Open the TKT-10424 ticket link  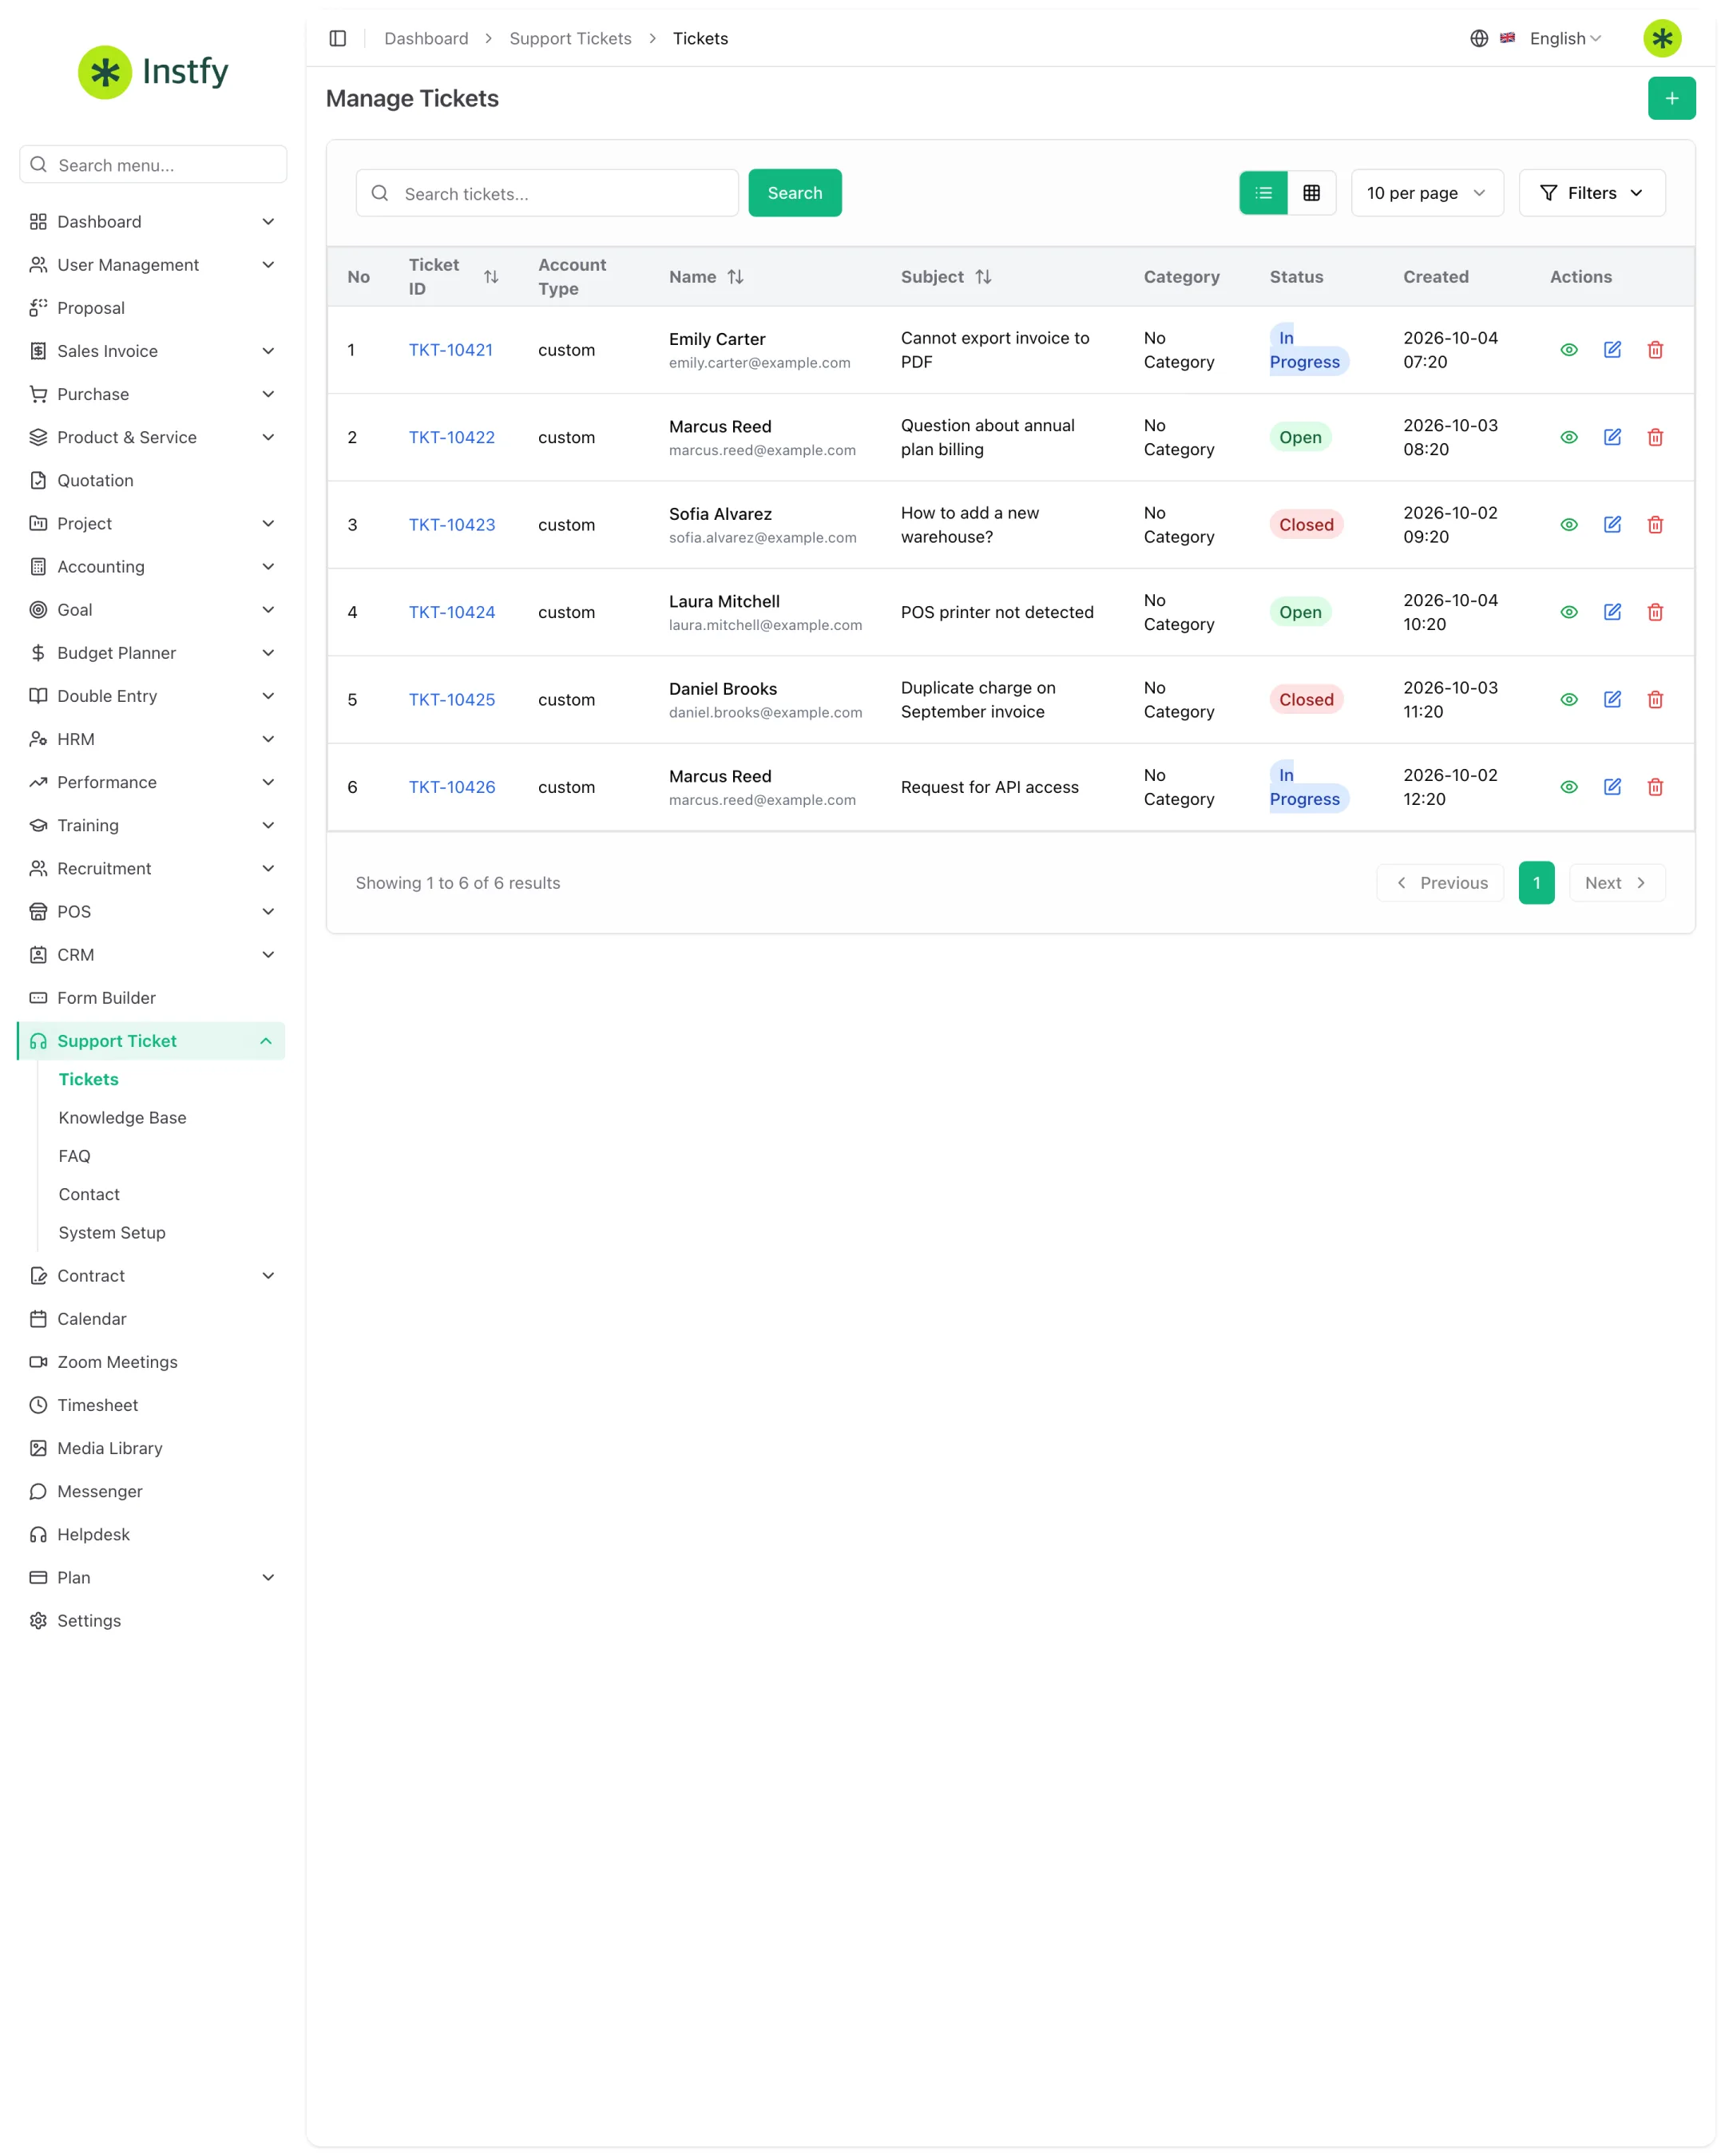pos(452,612)
